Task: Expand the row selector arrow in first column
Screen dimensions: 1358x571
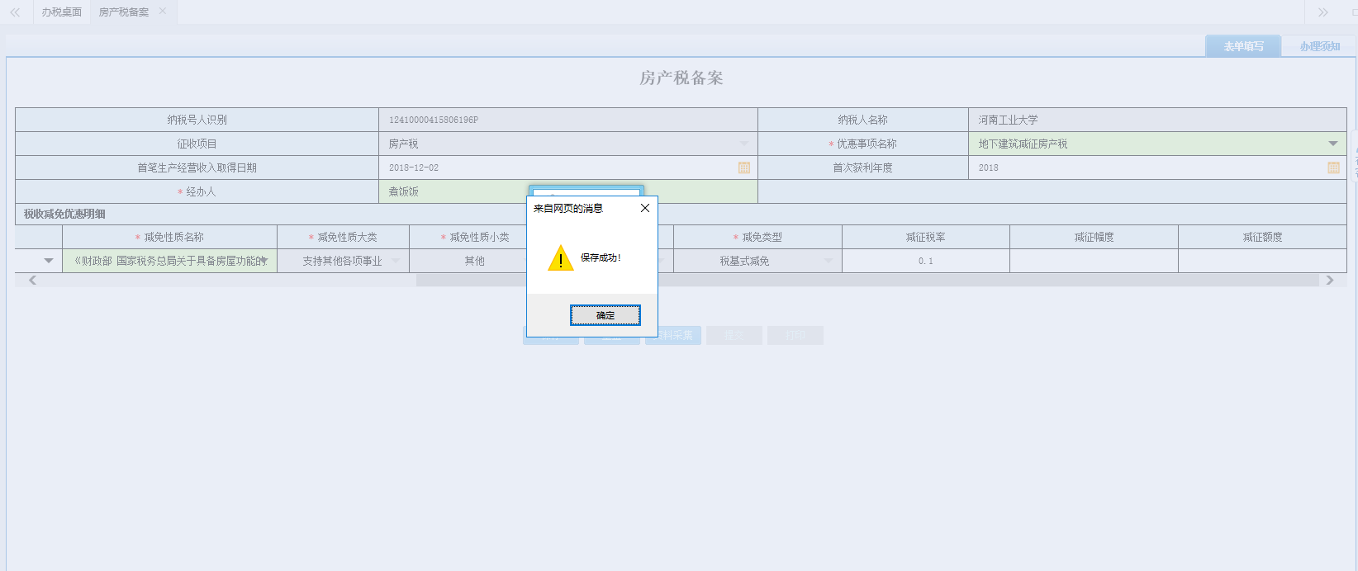Action: [49, 261]
